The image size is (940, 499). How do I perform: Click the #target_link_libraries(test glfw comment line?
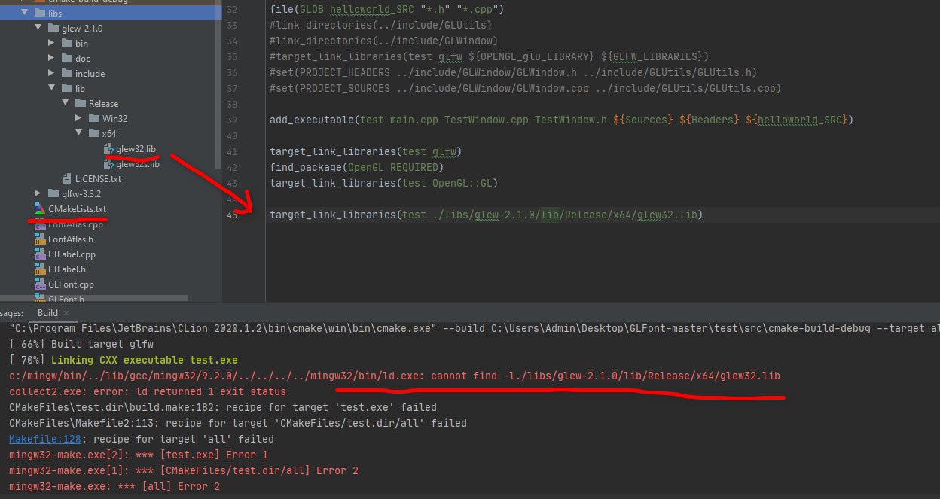(x=489, y=56)
